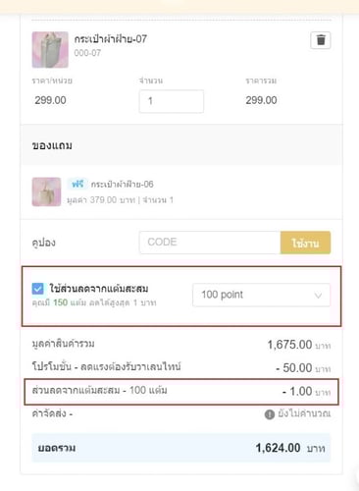The width and height of the screenshot is (359, 491).
Task: Click the 000-07 product code text
Action: pyautogui.click(x=87, y=53)
